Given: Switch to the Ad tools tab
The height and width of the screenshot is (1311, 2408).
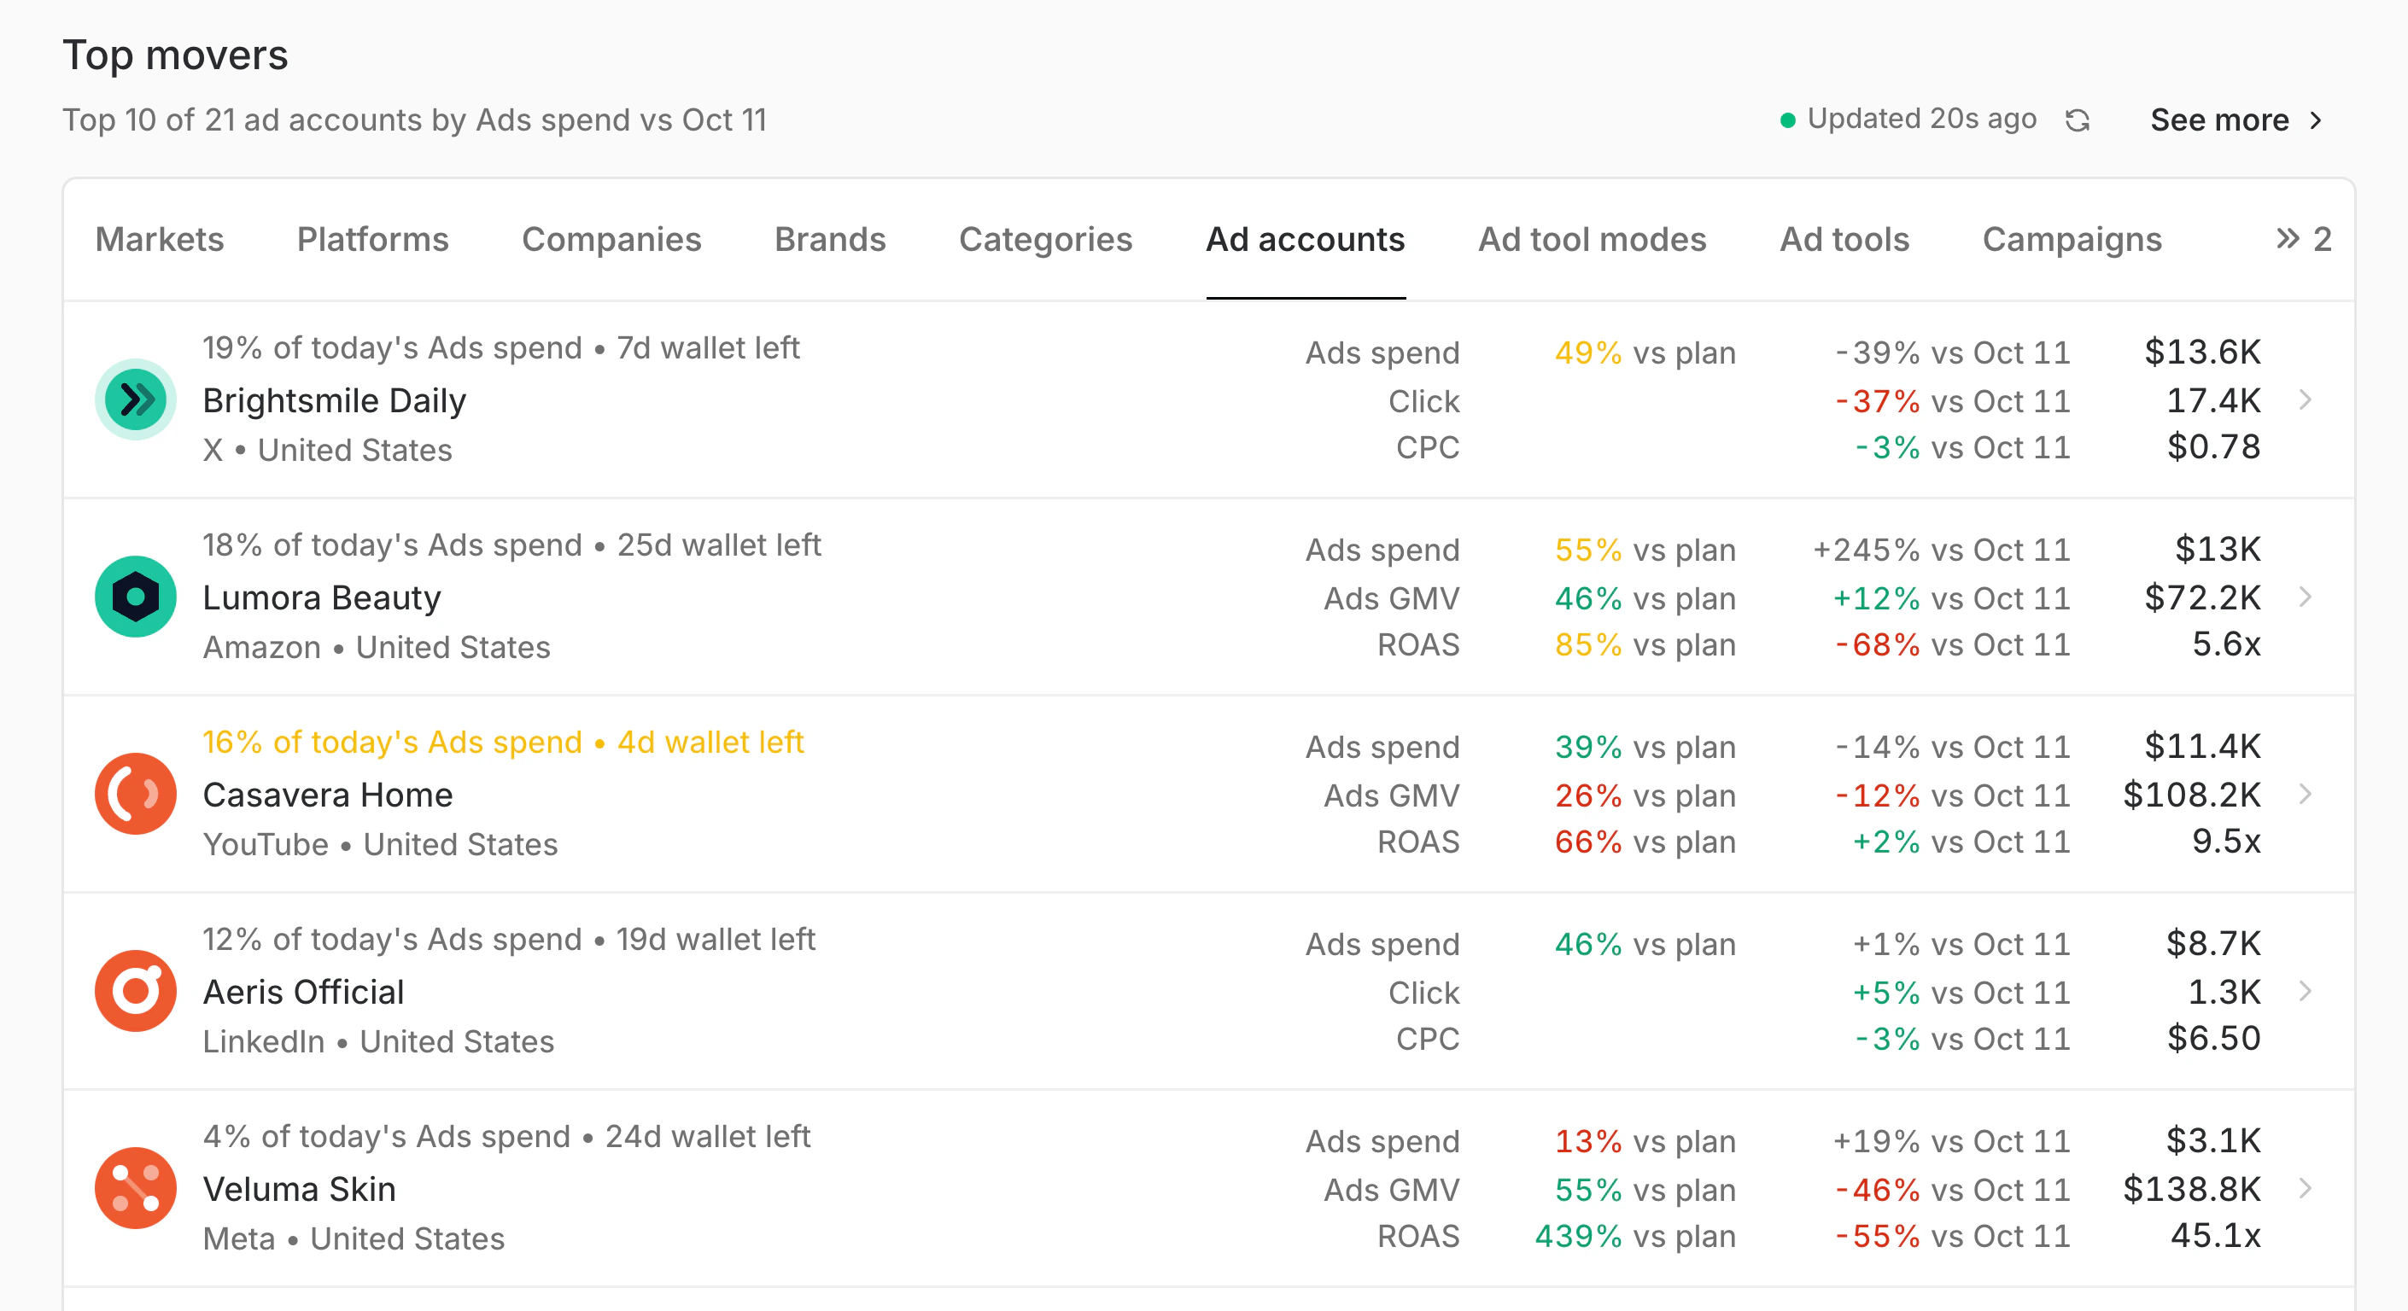Looking at the screenshot, I should (x=1844, y=240).
